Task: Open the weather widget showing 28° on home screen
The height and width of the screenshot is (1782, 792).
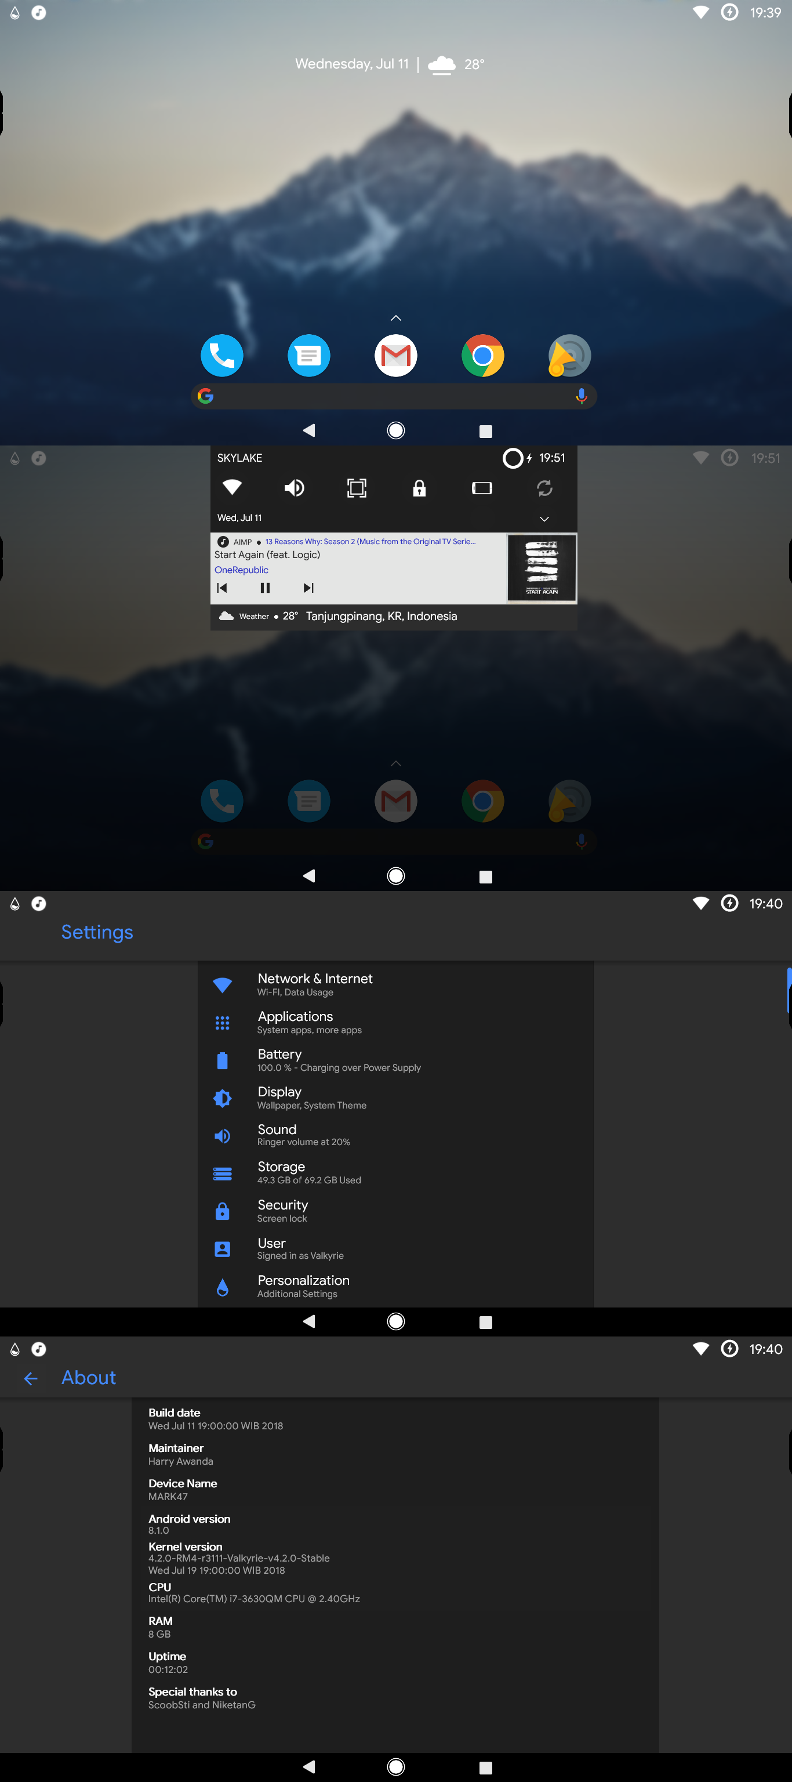Action: [456, 64]
